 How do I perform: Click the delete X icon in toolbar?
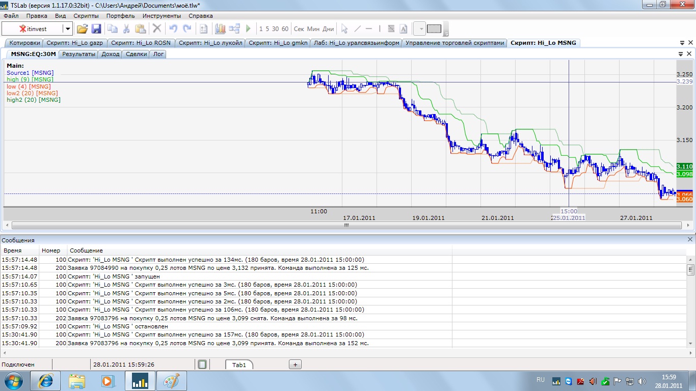point(157,29)
